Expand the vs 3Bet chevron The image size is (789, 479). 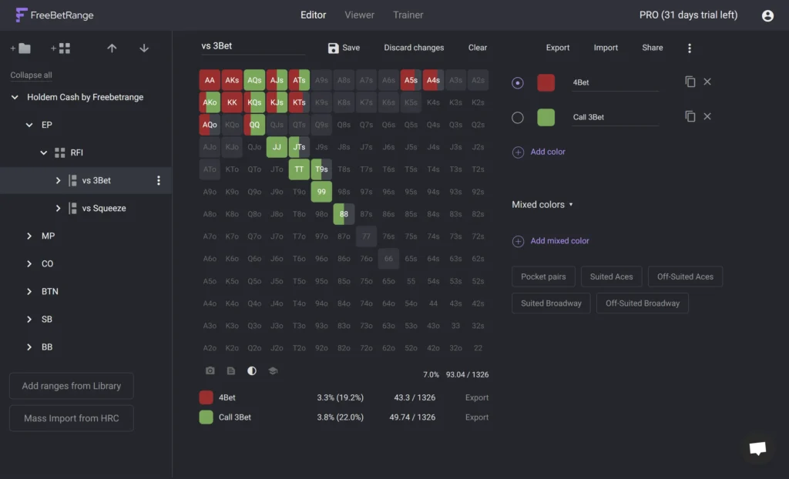58,180
